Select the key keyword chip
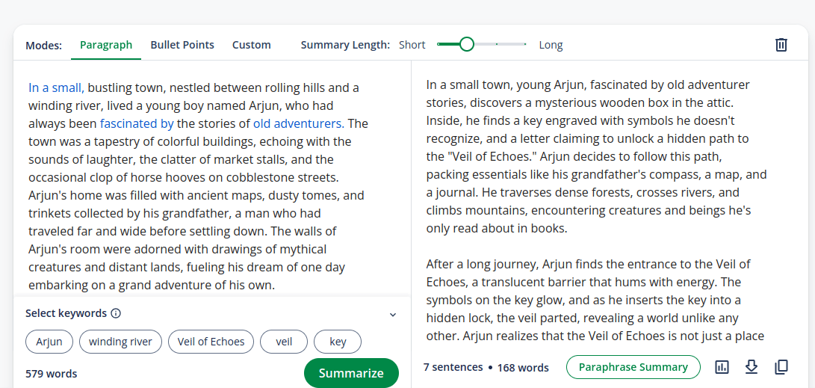The width and height of the screenshot is (815, 388). pos(338,342)
